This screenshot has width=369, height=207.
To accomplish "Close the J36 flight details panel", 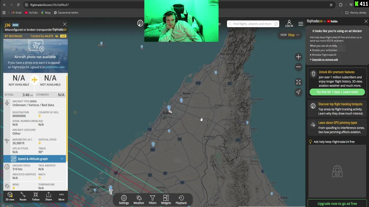I will (65, 24).
